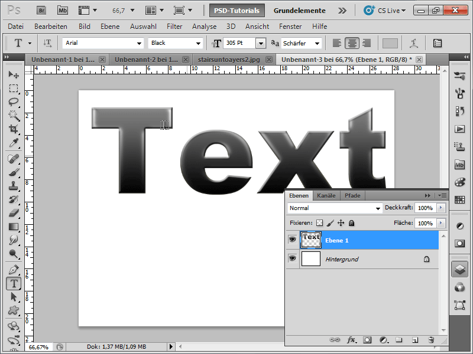473x354 pixels.
Task: Select the Ebene 1 layer thumbnail
Action: (311, 240)
